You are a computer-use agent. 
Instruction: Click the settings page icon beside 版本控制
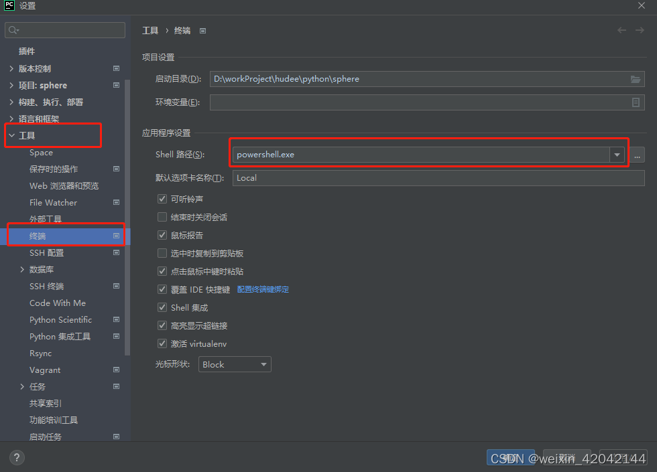tap(116, 68)
